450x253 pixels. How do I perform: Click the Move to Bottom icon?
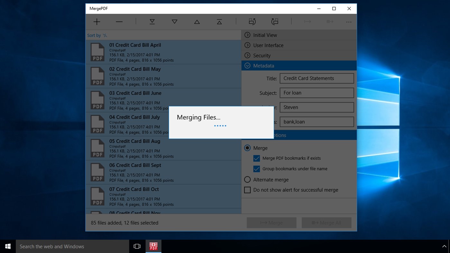[152, 22]
